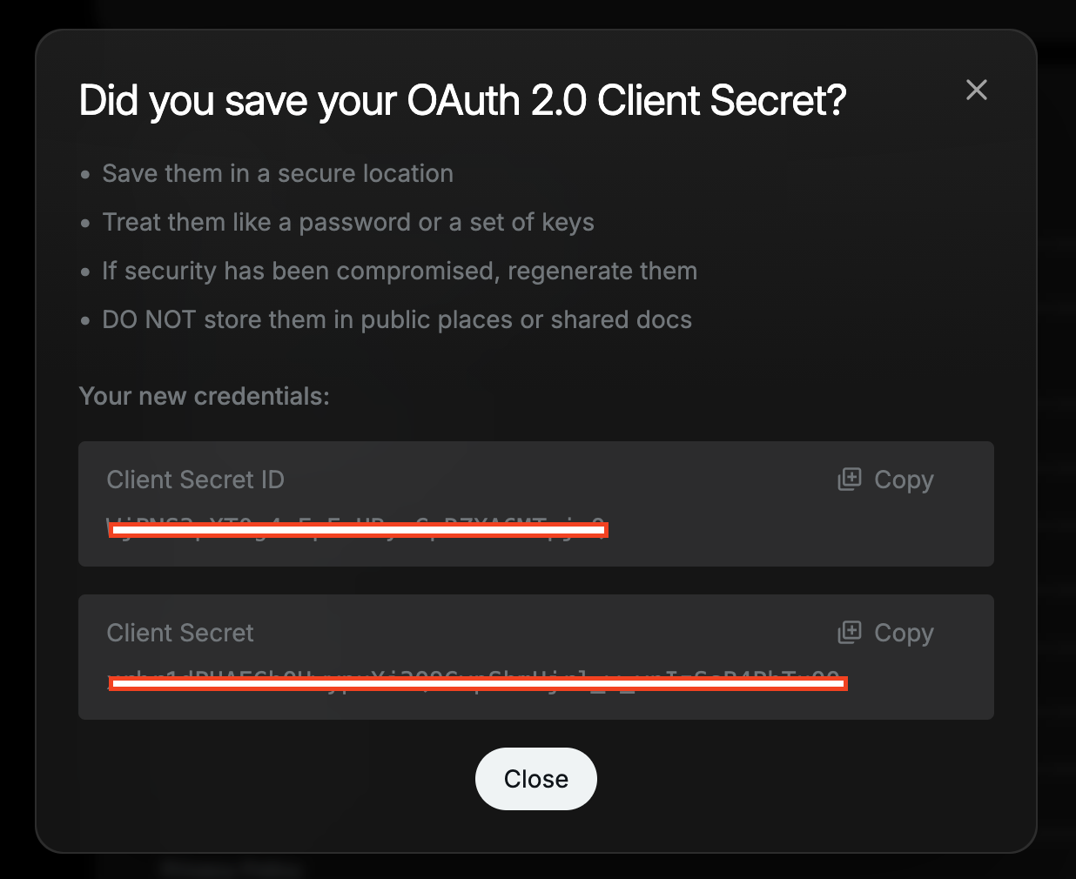1076x879 pixels.
Task: Click the copy icon for Client Secret
Action: 850,633
